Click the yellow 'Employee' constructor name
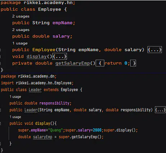166x153 pixels. point(44,50)
